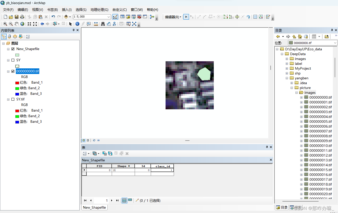Toggle Show all records view button
The width and height of the screenshot is (338, 213).
(x=124, y=200)
